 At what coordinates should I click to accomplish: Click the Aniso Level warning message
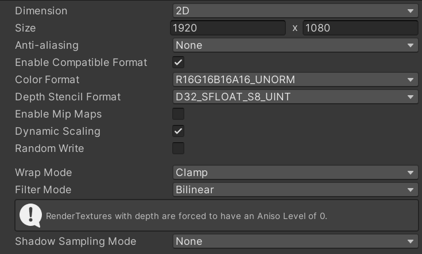click(186, 216)
